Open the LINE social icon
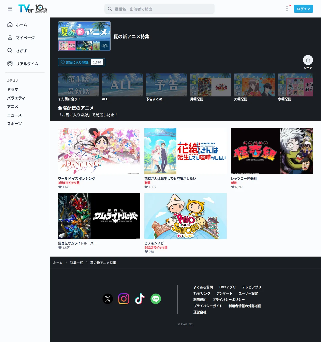 coord(156,299)
